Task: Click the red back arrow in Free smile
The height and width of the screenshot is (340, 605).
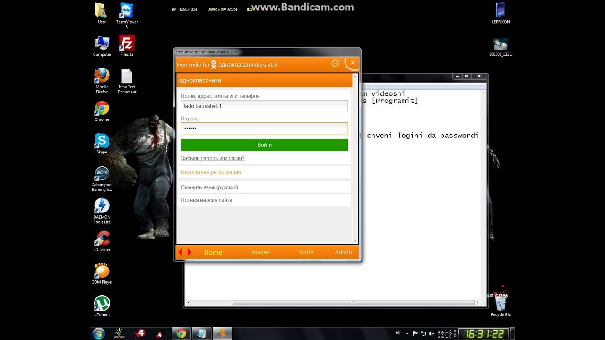Action: tap(181, 252)
